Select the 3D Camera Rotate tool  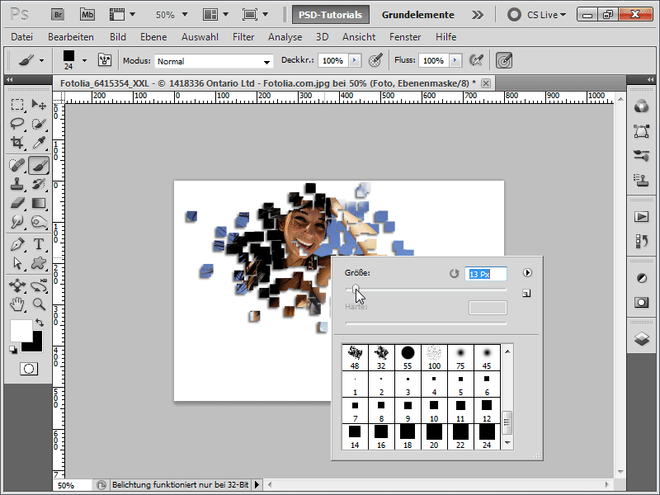pos(39,285)
